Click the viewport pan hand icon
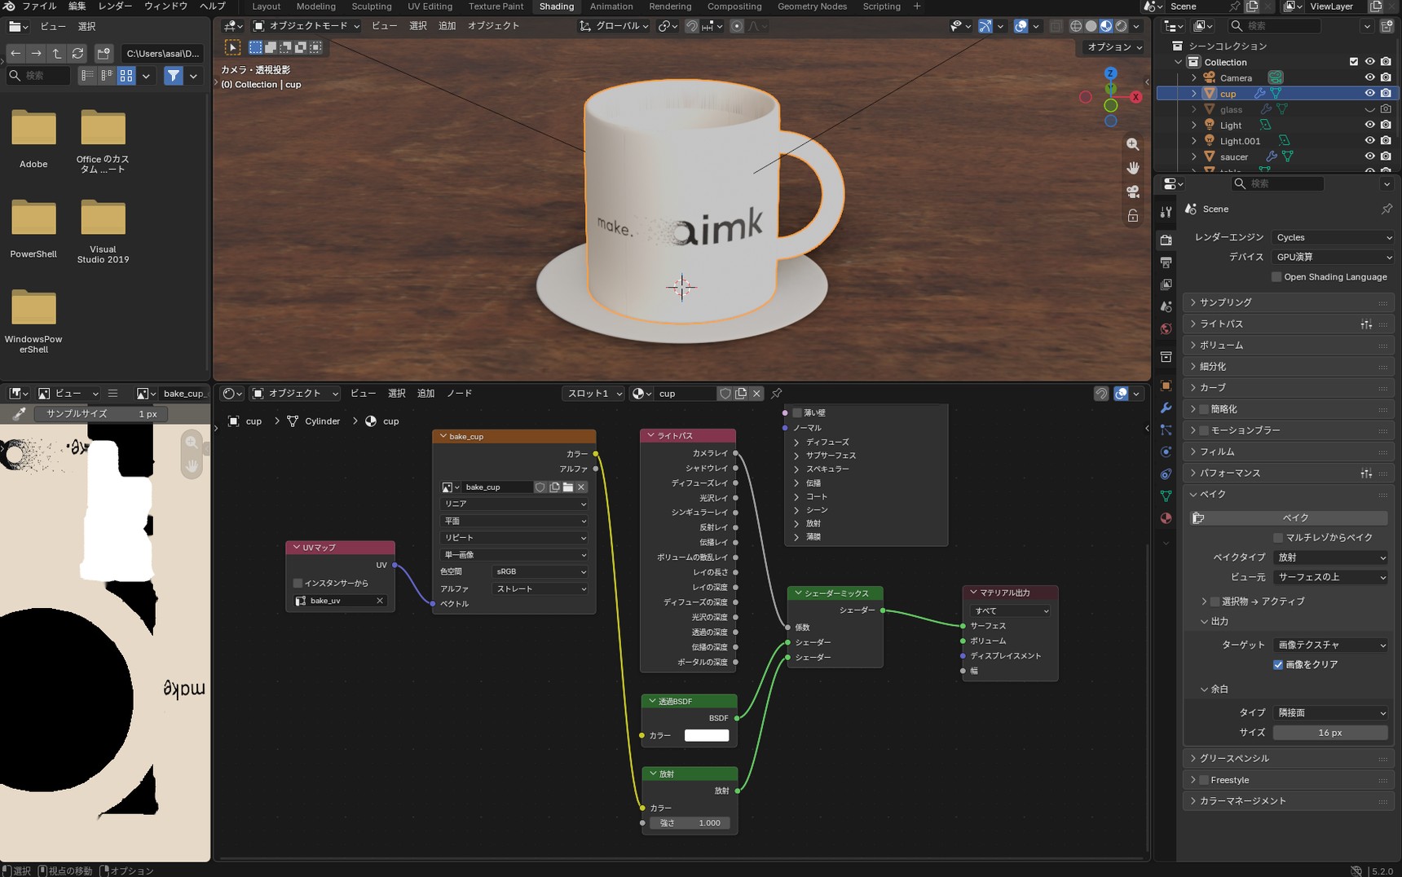 pos(1133,168)
